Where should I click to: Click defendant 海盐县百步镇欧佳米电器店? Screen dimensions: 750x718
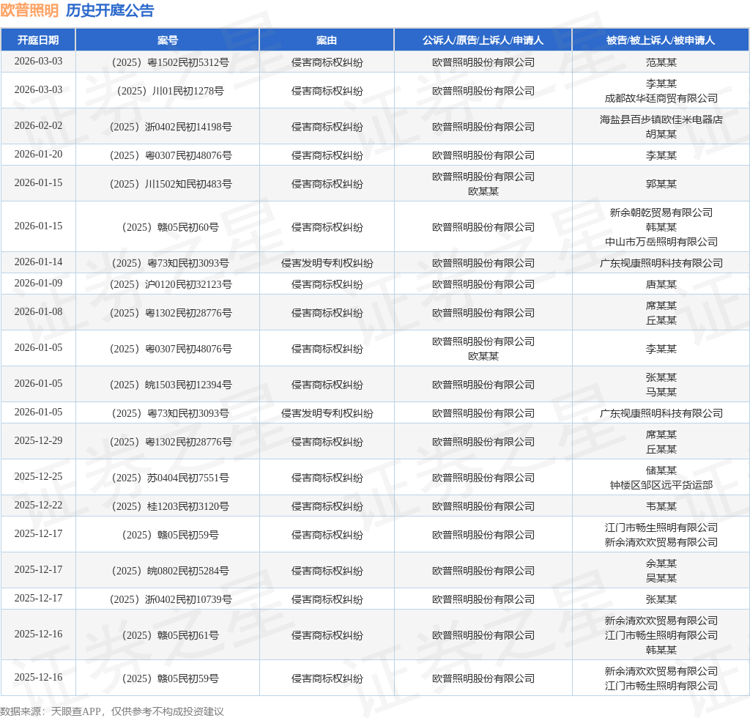(661, 119)
